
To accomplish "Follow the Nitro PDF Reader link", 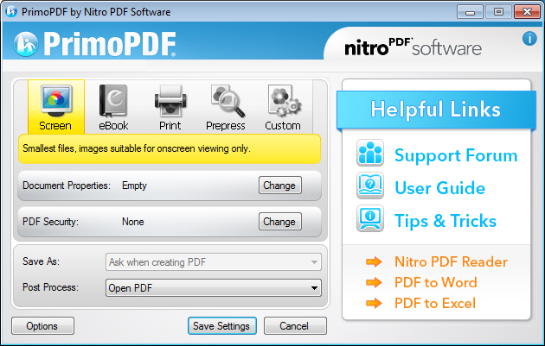I will coord(452,261).
